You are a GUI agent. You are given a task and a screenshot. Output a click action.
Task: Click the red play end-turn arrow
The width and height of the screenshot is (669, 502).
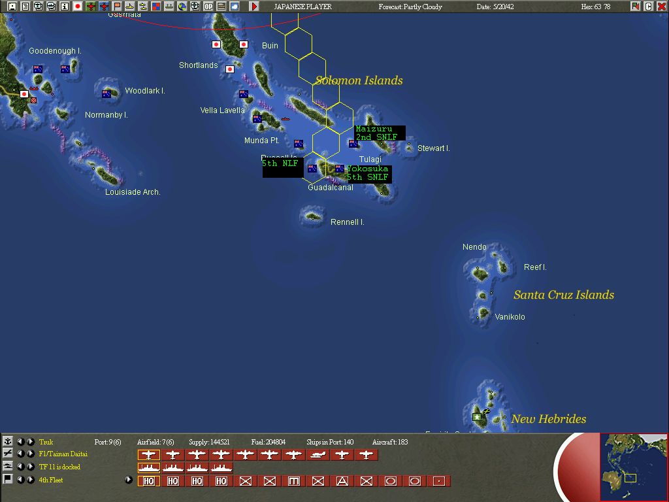tap(254, 7)
